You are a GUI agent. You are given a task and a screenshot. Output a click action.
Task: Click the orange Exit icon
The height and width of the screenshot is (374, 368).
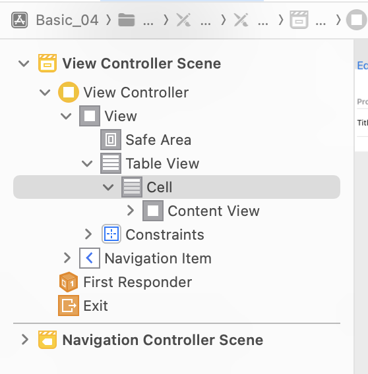[69, 306]
